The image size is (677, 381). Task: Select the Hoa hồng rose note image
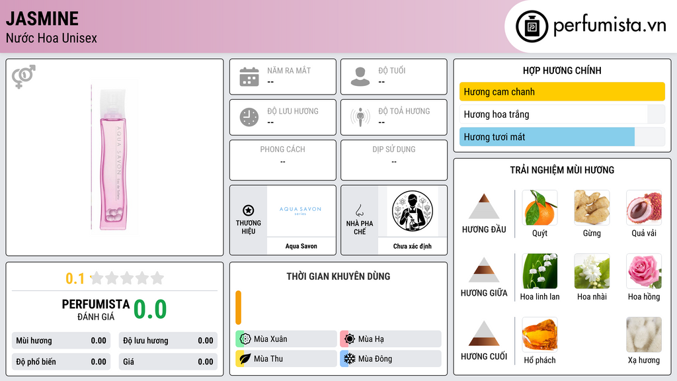(x=644, y=271)
